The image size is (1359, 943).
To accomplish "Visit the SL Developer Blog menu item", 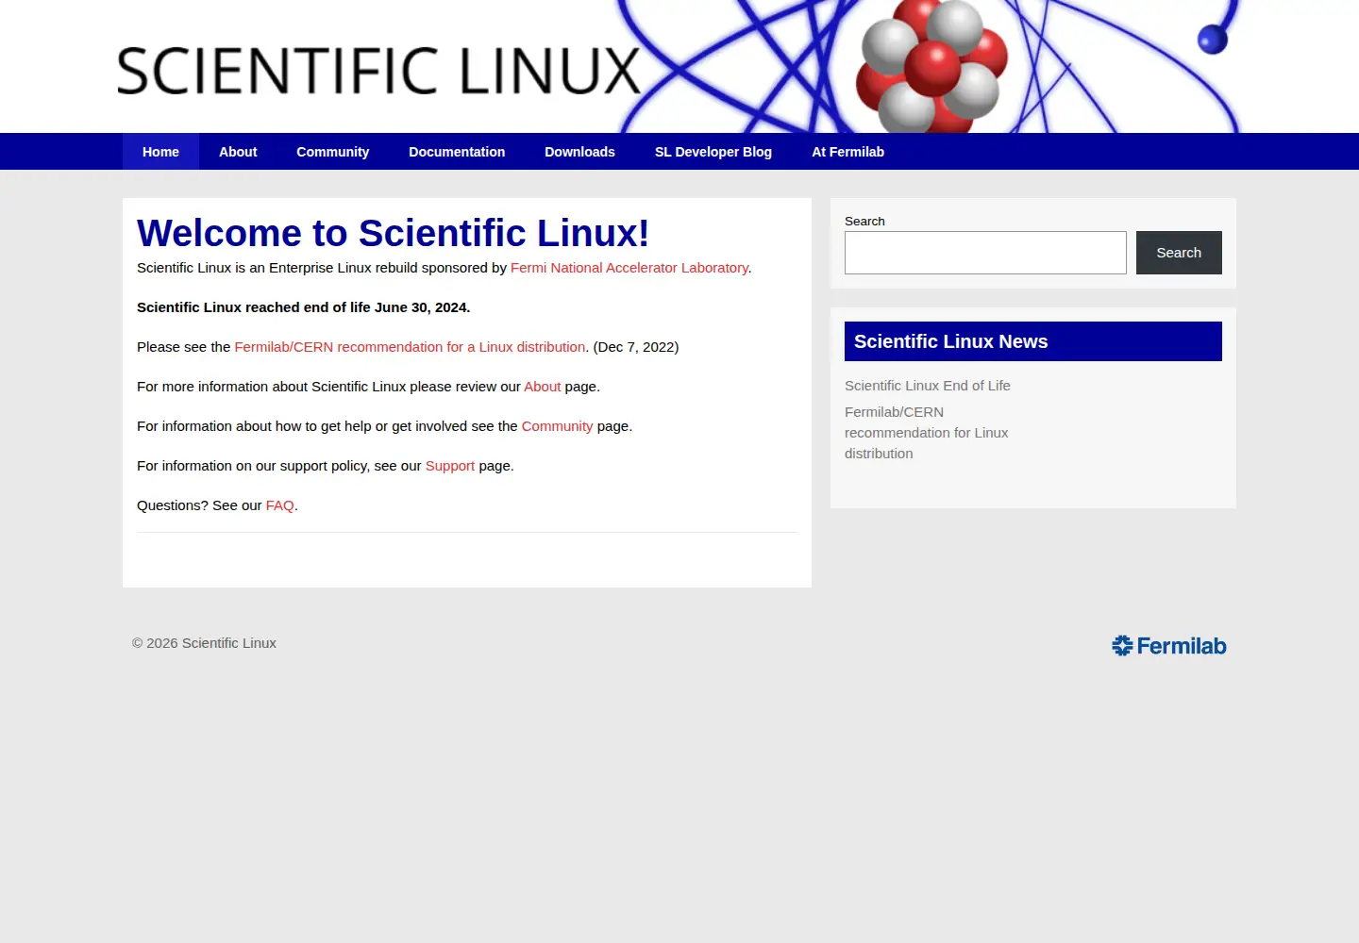I will [x=713, y=152].
